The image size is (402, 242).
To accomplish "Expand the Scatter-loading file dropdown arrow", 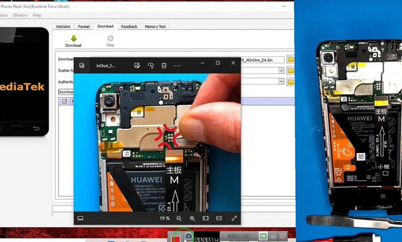I will point(281,71).
